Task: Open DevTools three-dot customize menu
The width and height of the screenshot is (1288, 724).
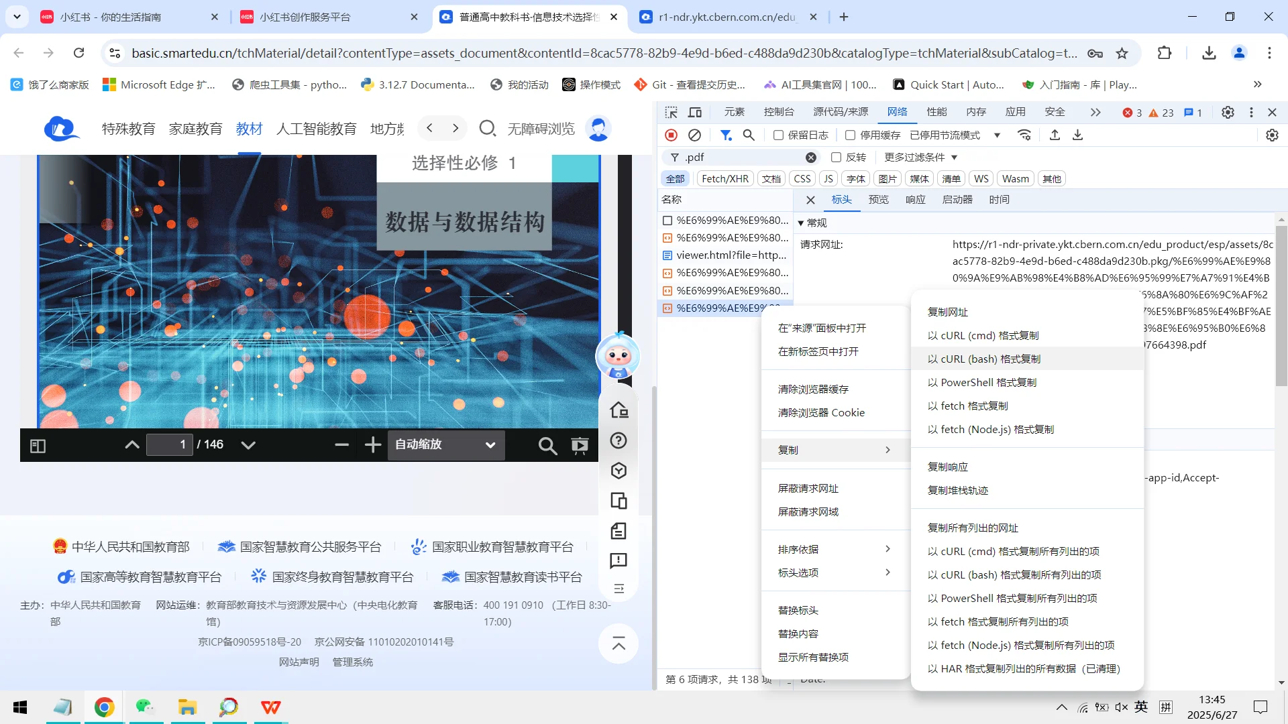Action: (1251, 113)
